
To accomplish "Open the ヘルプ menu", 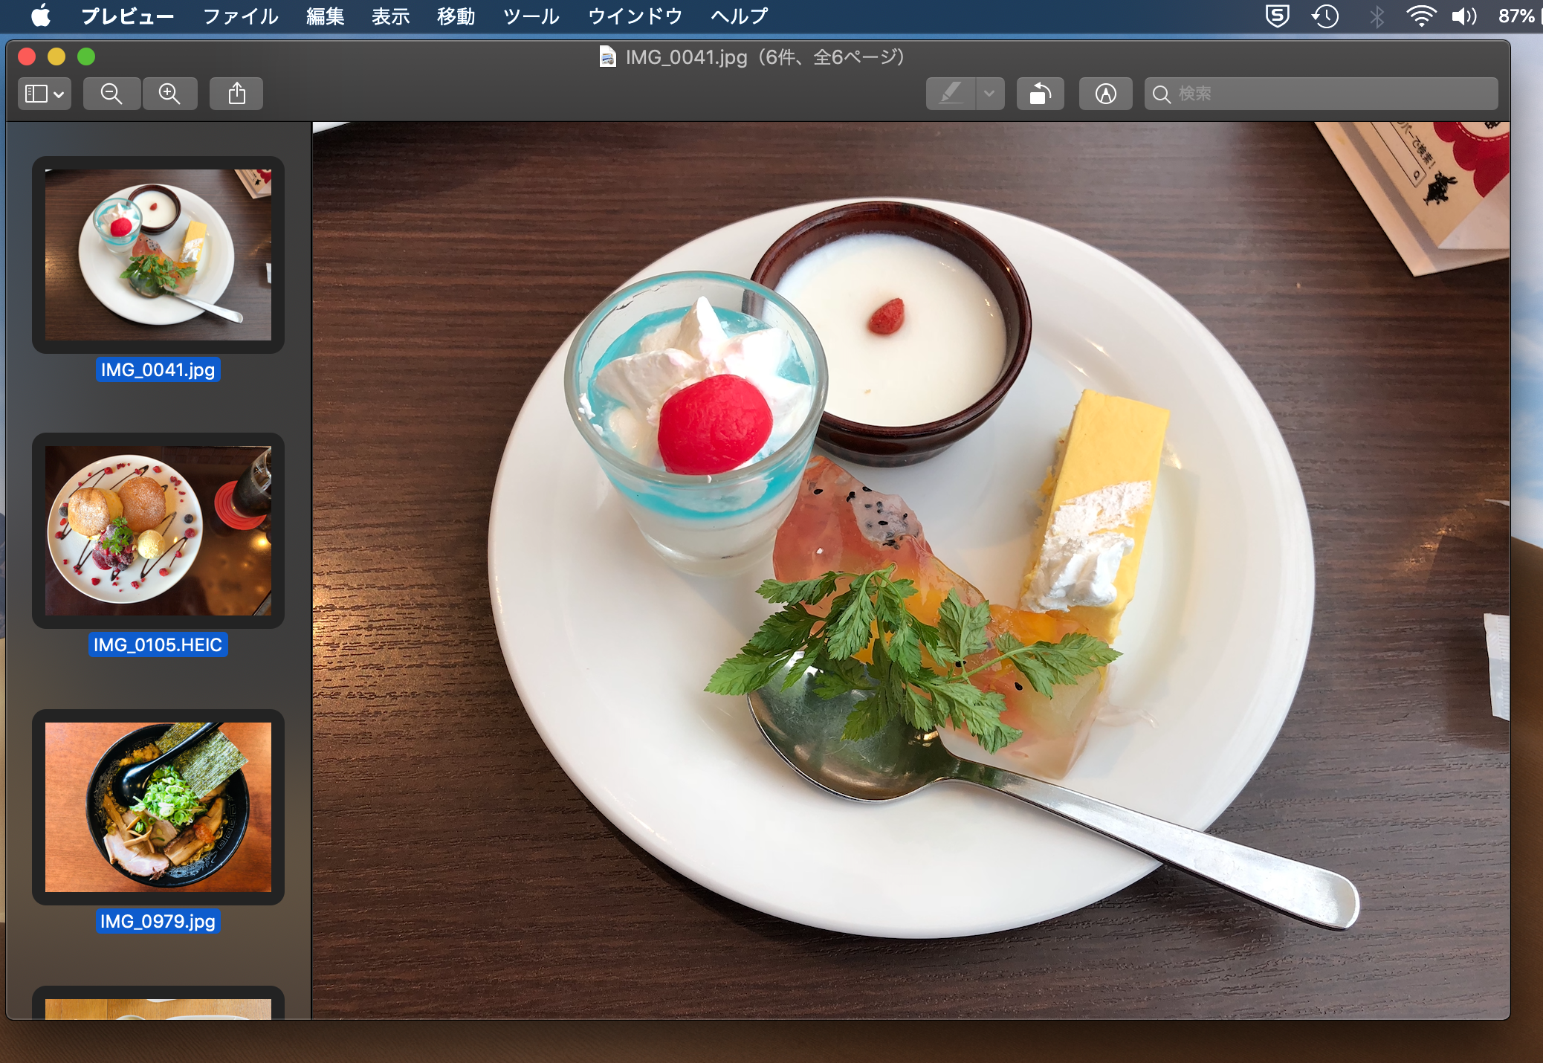I will pyautogui.click(x=740, y=16).
